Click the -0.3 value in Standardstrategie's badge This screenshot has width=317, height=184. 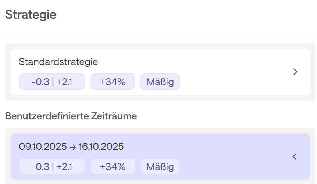pyautogui.click(x=40, y=82)
